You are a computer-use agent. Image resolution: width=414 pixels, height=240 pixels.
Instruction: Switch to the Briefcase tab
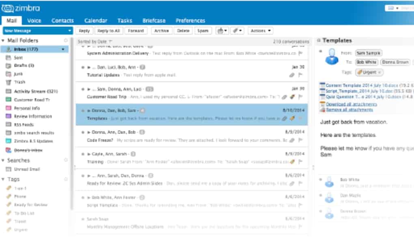154,21
